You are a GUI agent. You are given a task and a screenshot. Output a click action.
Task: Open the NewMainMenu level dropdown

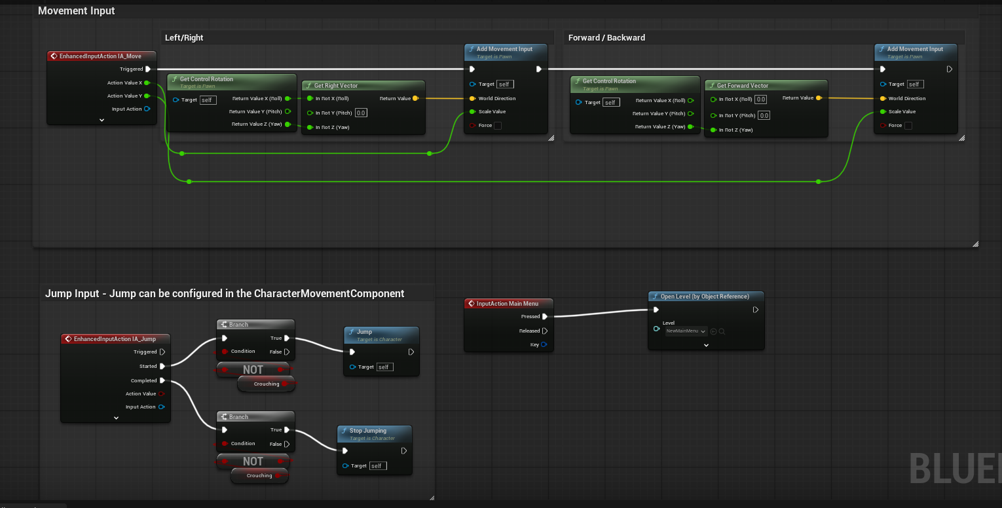686,332
